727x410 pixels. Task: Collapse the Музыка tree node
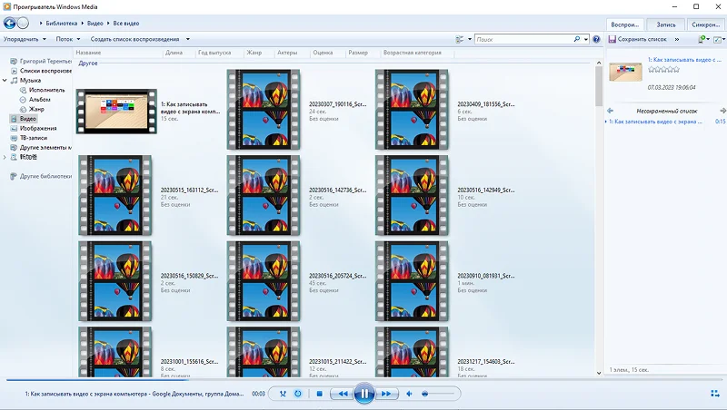pyautogui.click(x=5, y=81)
